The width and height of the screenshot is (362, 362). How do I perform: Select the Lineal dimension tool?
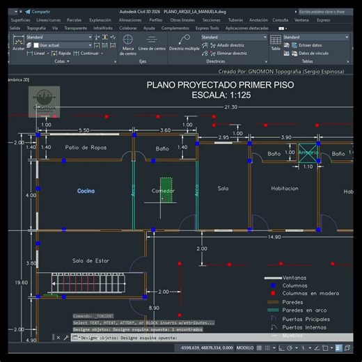click(36, 54)
